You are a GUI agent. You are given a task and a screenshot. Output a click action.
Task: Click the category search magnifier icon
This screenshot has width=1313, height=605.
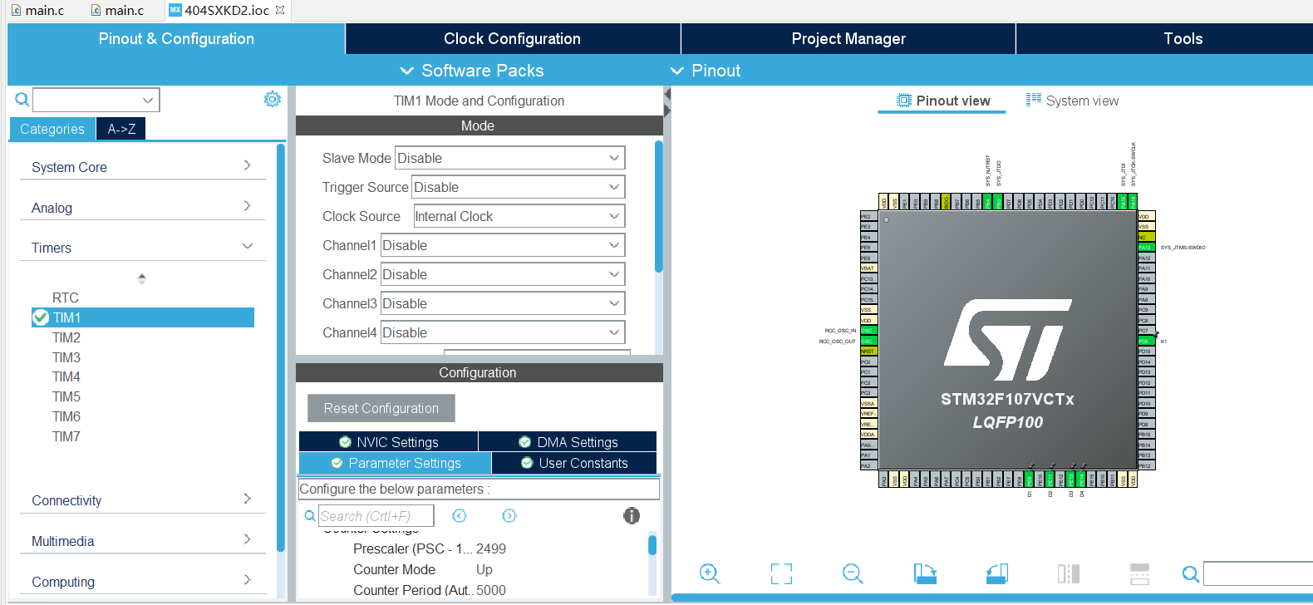(x=22, y=100)
